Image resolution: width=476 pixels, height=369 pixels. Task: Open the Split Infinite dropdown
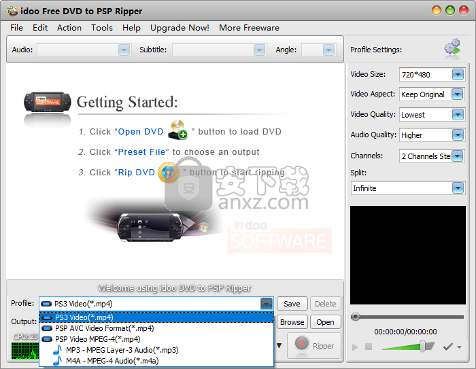click(458, 188)
